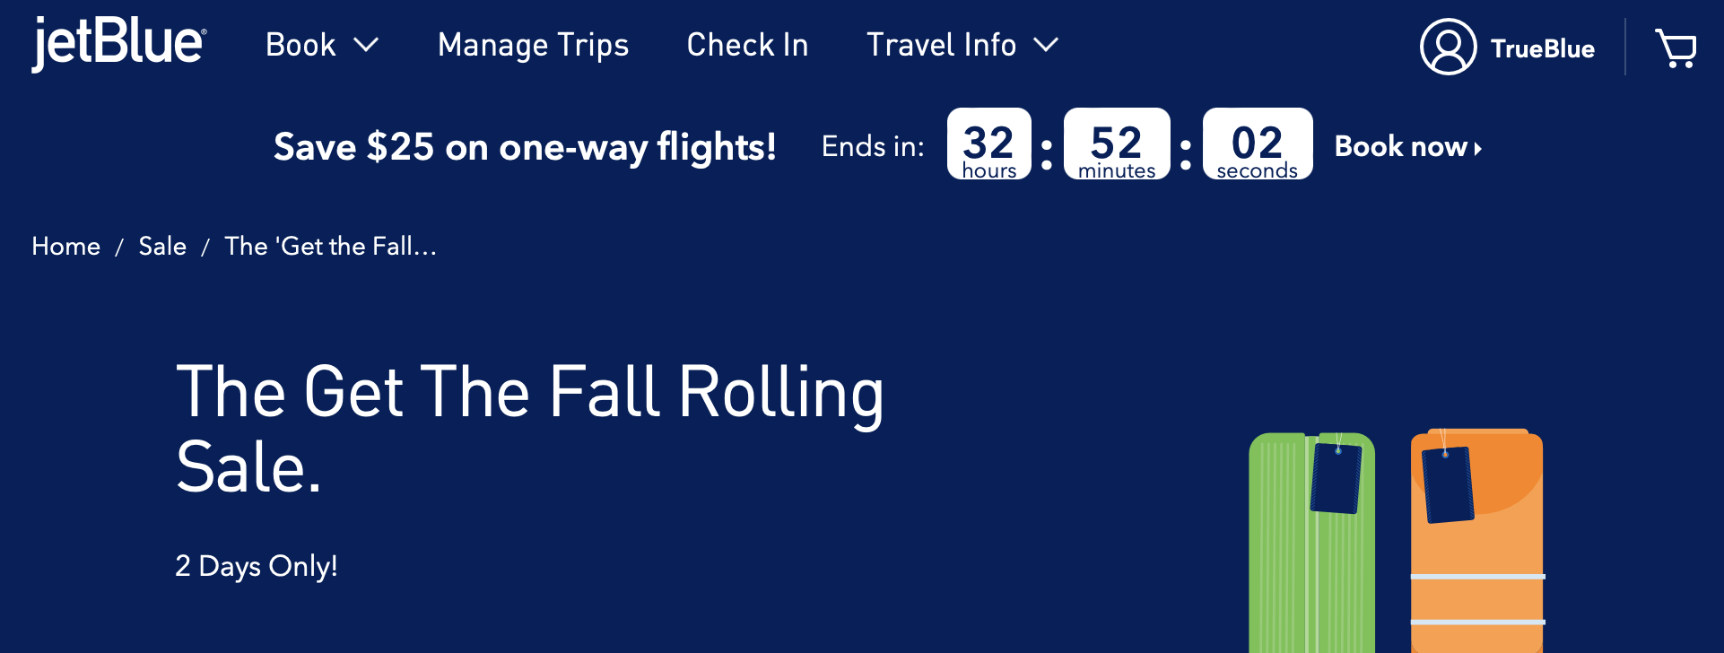Open the TrueBlue profile avatar icon
The height and width of the screenshot is (653, 1724).
pyautogui.click(x=1448, y=48)
